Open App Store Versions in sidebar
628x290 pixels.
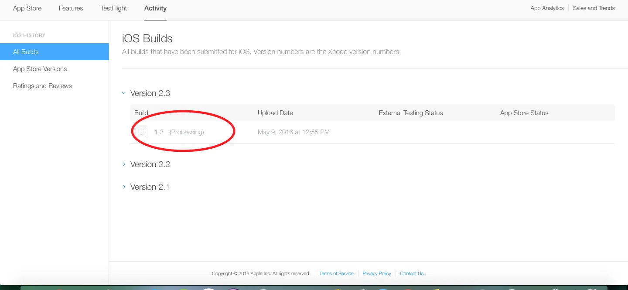40,69
